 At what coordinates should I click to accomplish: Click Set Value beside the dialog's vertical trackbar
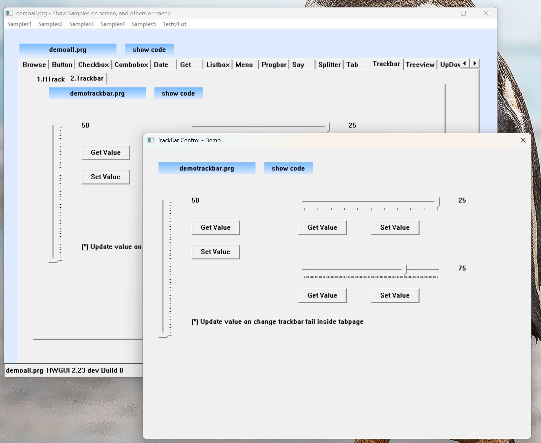point(216,252)
